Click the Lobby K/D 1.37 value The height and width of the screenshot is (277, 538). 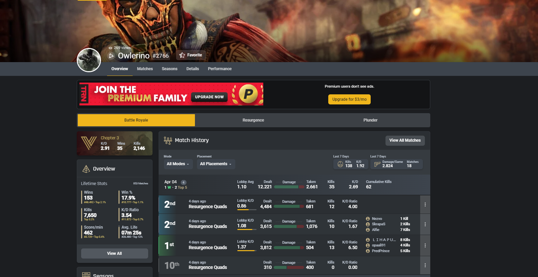click(x=242, y=247)
